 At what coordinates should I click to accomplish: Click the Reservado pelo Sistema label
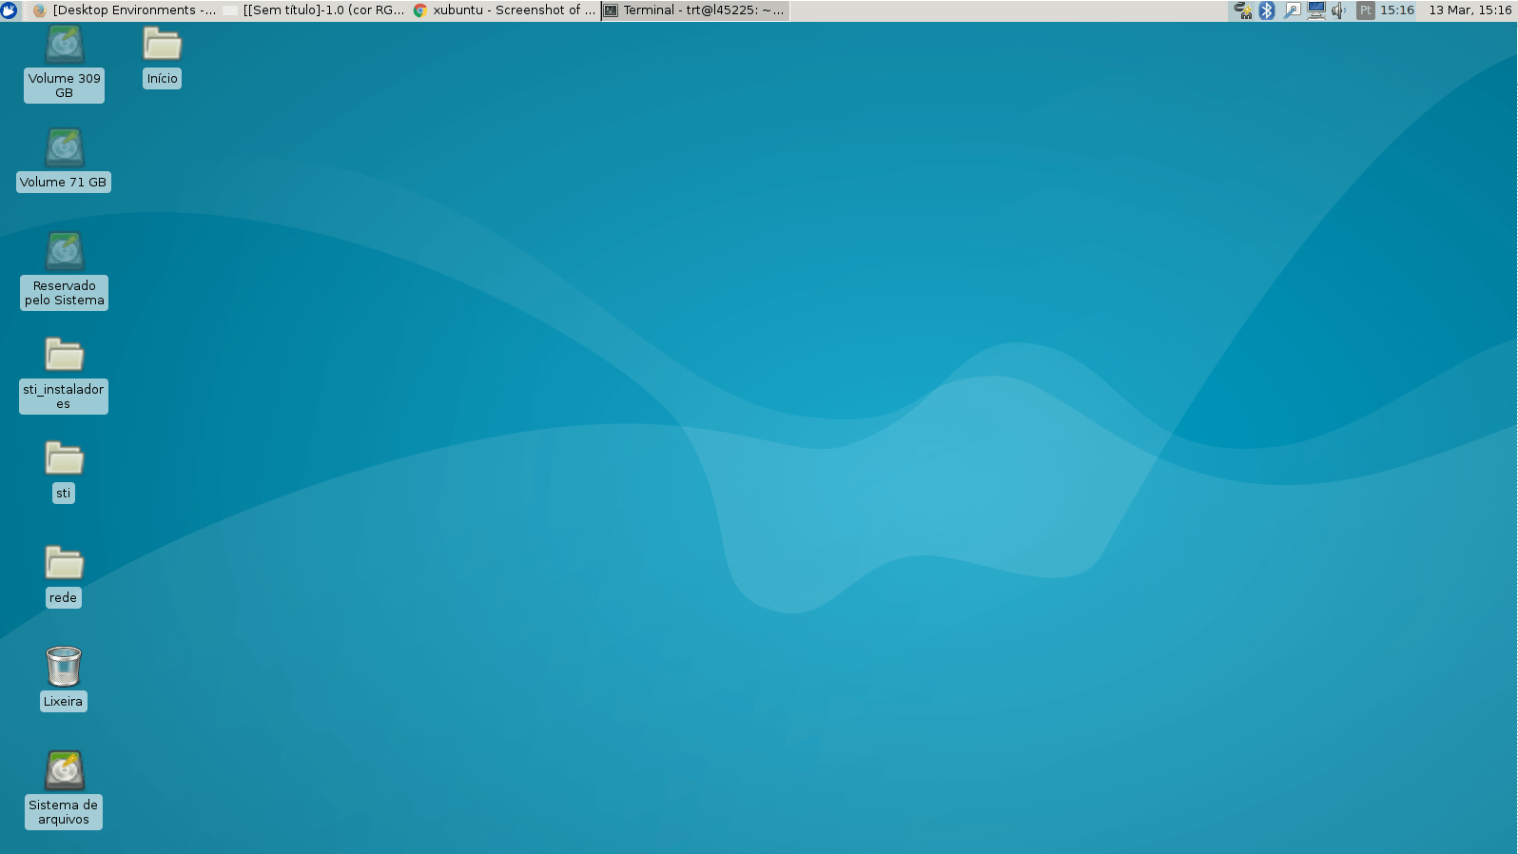[x=64, y=293]
